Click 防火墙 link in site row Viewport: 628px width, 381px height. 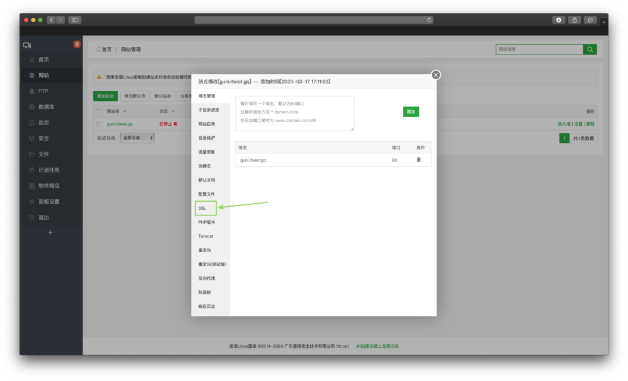coord(564,124)
